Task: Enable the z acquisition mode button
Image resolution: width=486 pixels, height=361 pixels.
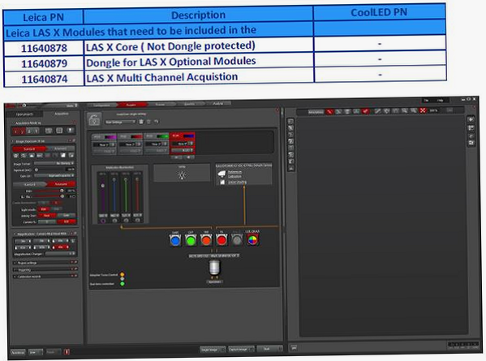Action: (29, 131)
